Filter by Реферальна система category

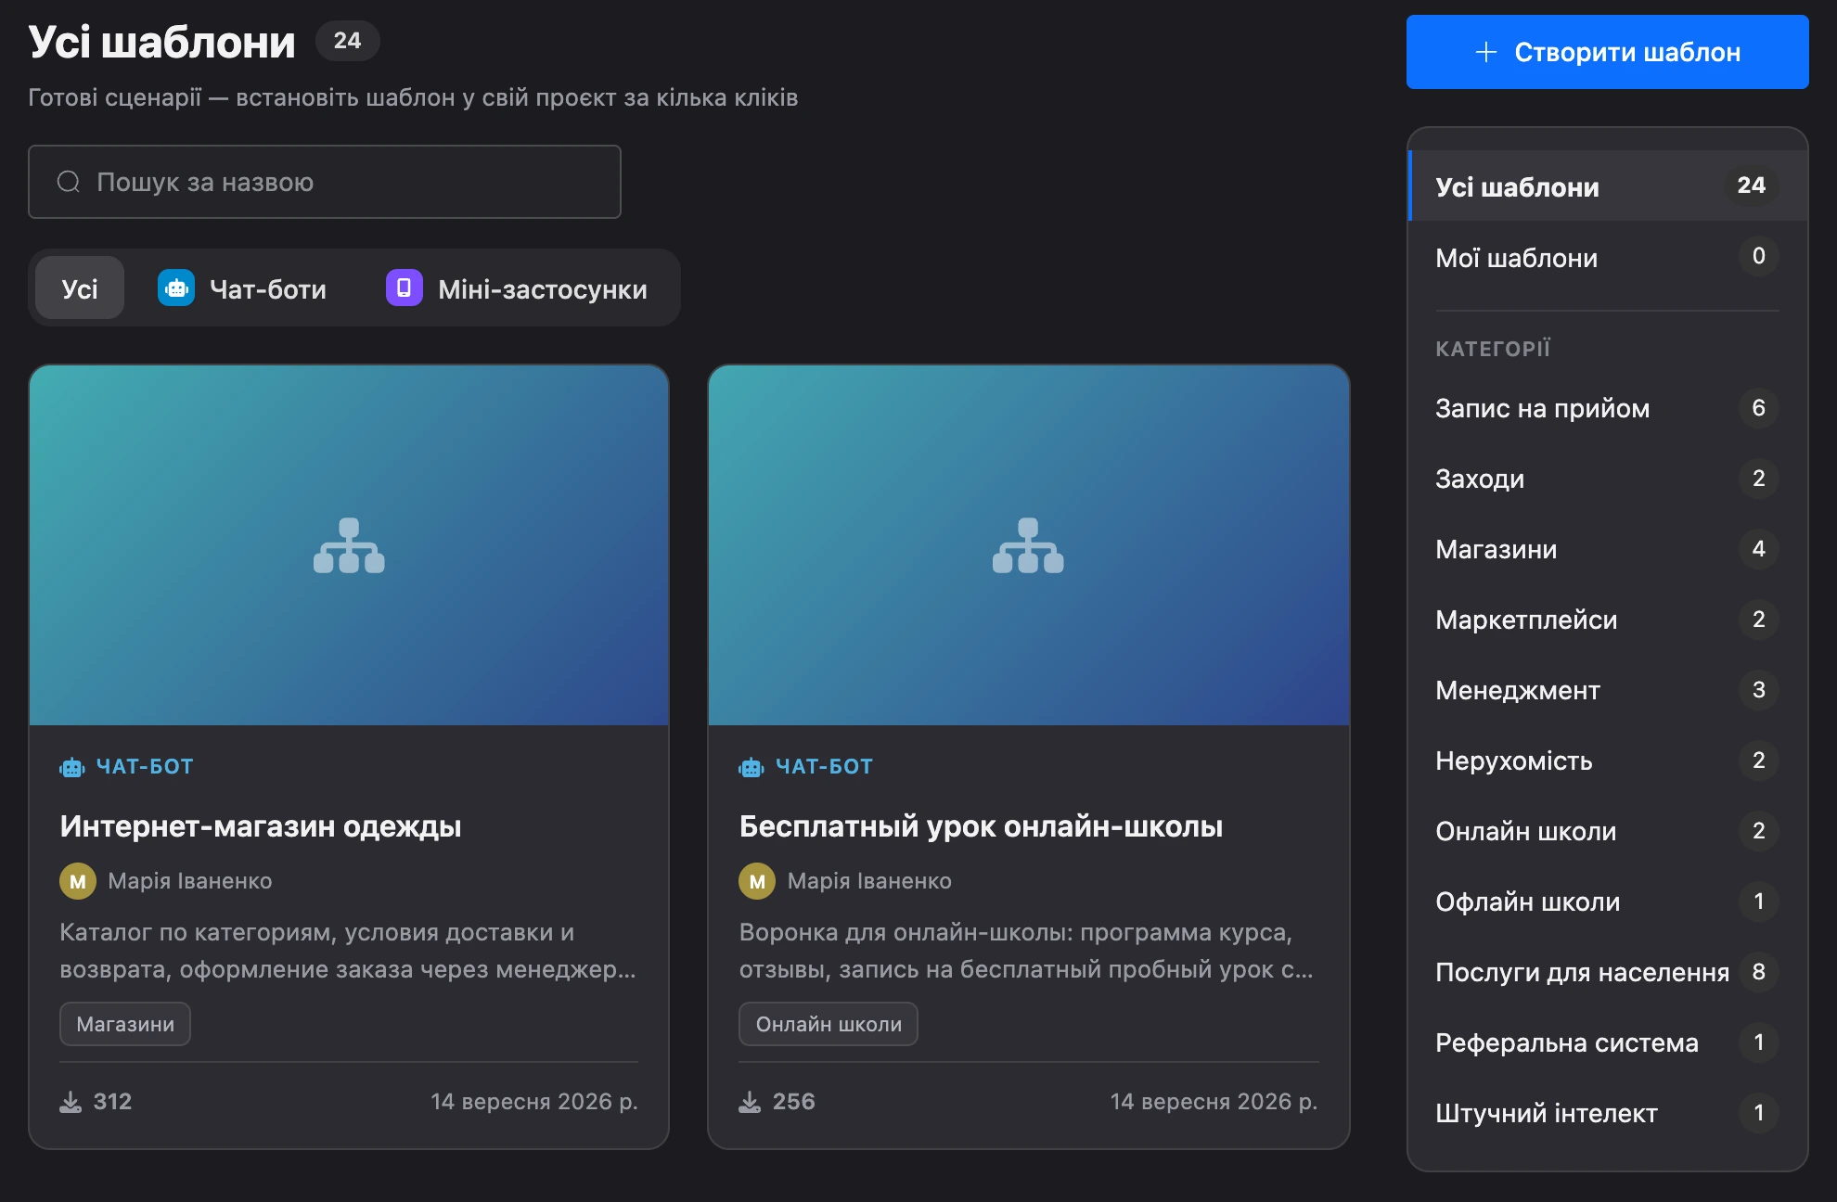pos(1607,1042)
